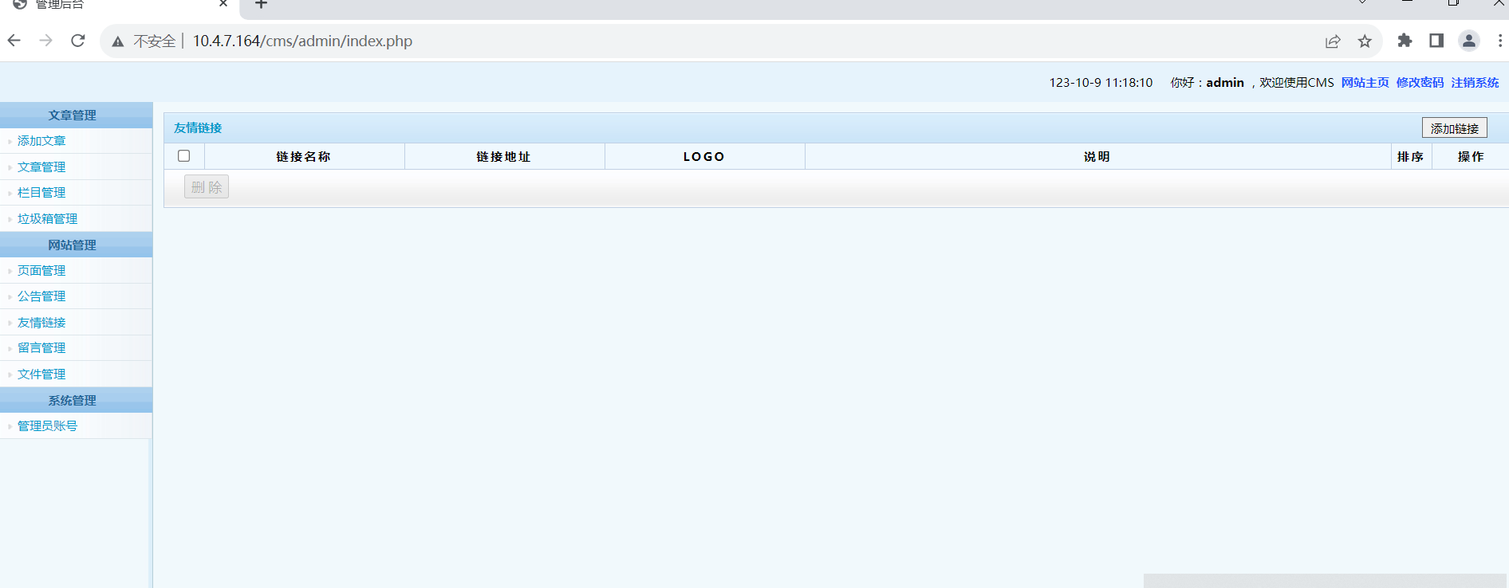Click the 链接名称 column header
Viewport: 1509px width, 588px height.
point(304,157)
